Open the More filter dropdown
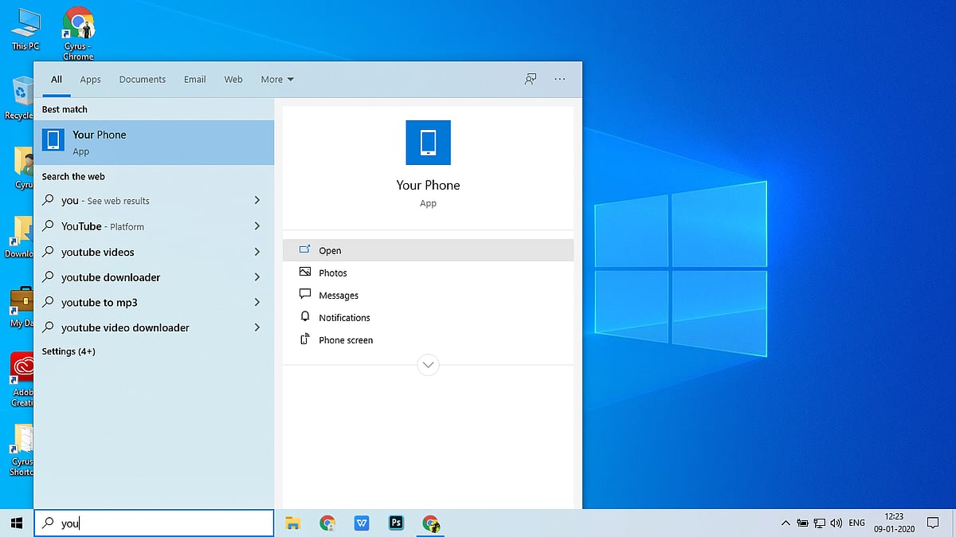This screenshot has width=956, height=537. click(x=276, y=79)
